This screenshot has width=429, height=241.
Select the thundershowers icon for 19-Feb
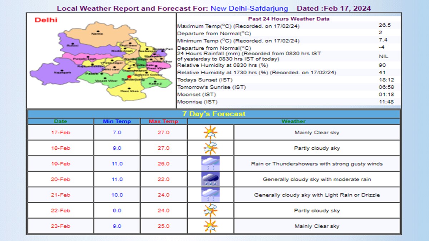coord(210,164)
